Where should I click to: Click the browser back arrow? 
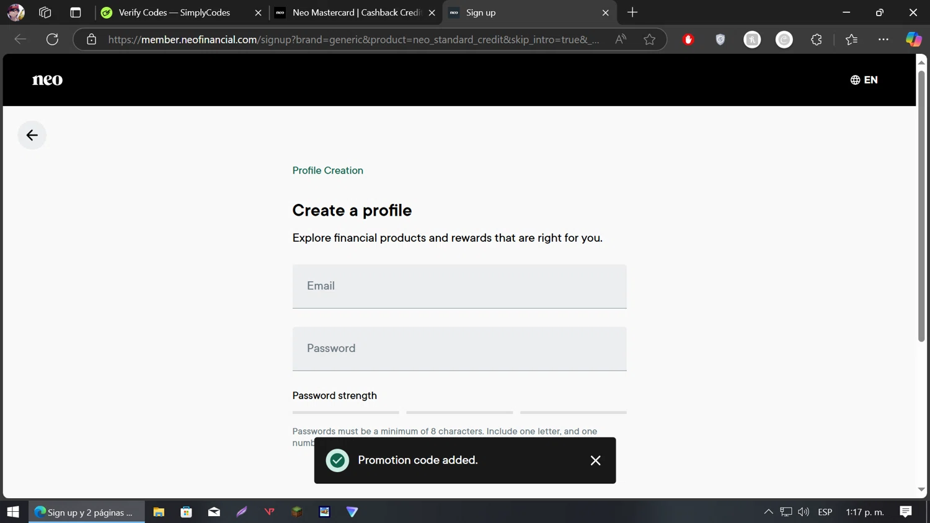coord(20,40)
